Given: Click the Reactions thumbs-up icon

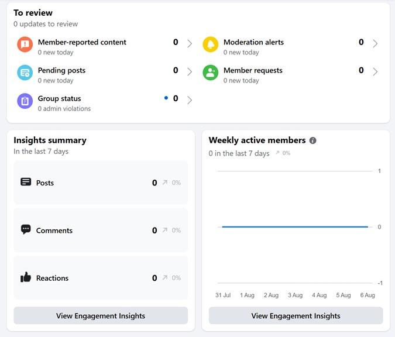Looking at the screenshot, I should [x=26, y=277].
